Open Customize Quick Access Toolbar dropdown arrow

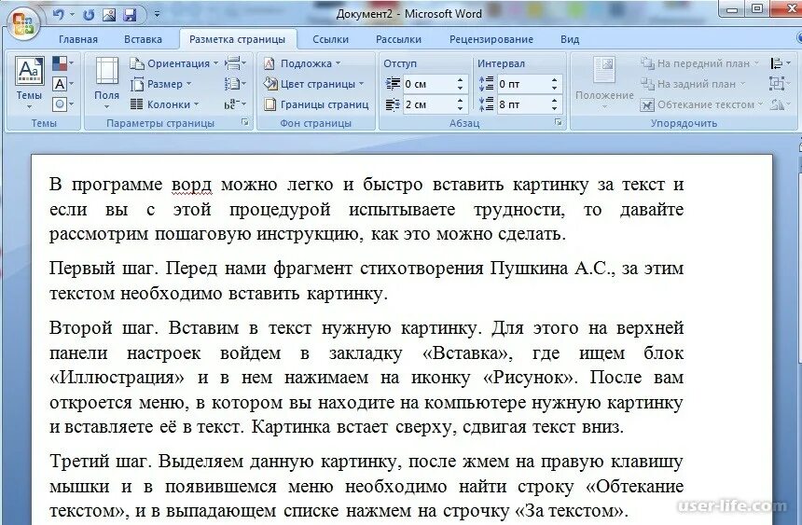click(x=157, y=15)
